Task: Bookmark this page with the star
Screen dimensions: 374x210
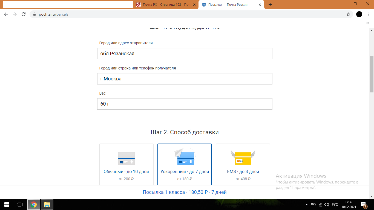Action: tap(348, 14)
